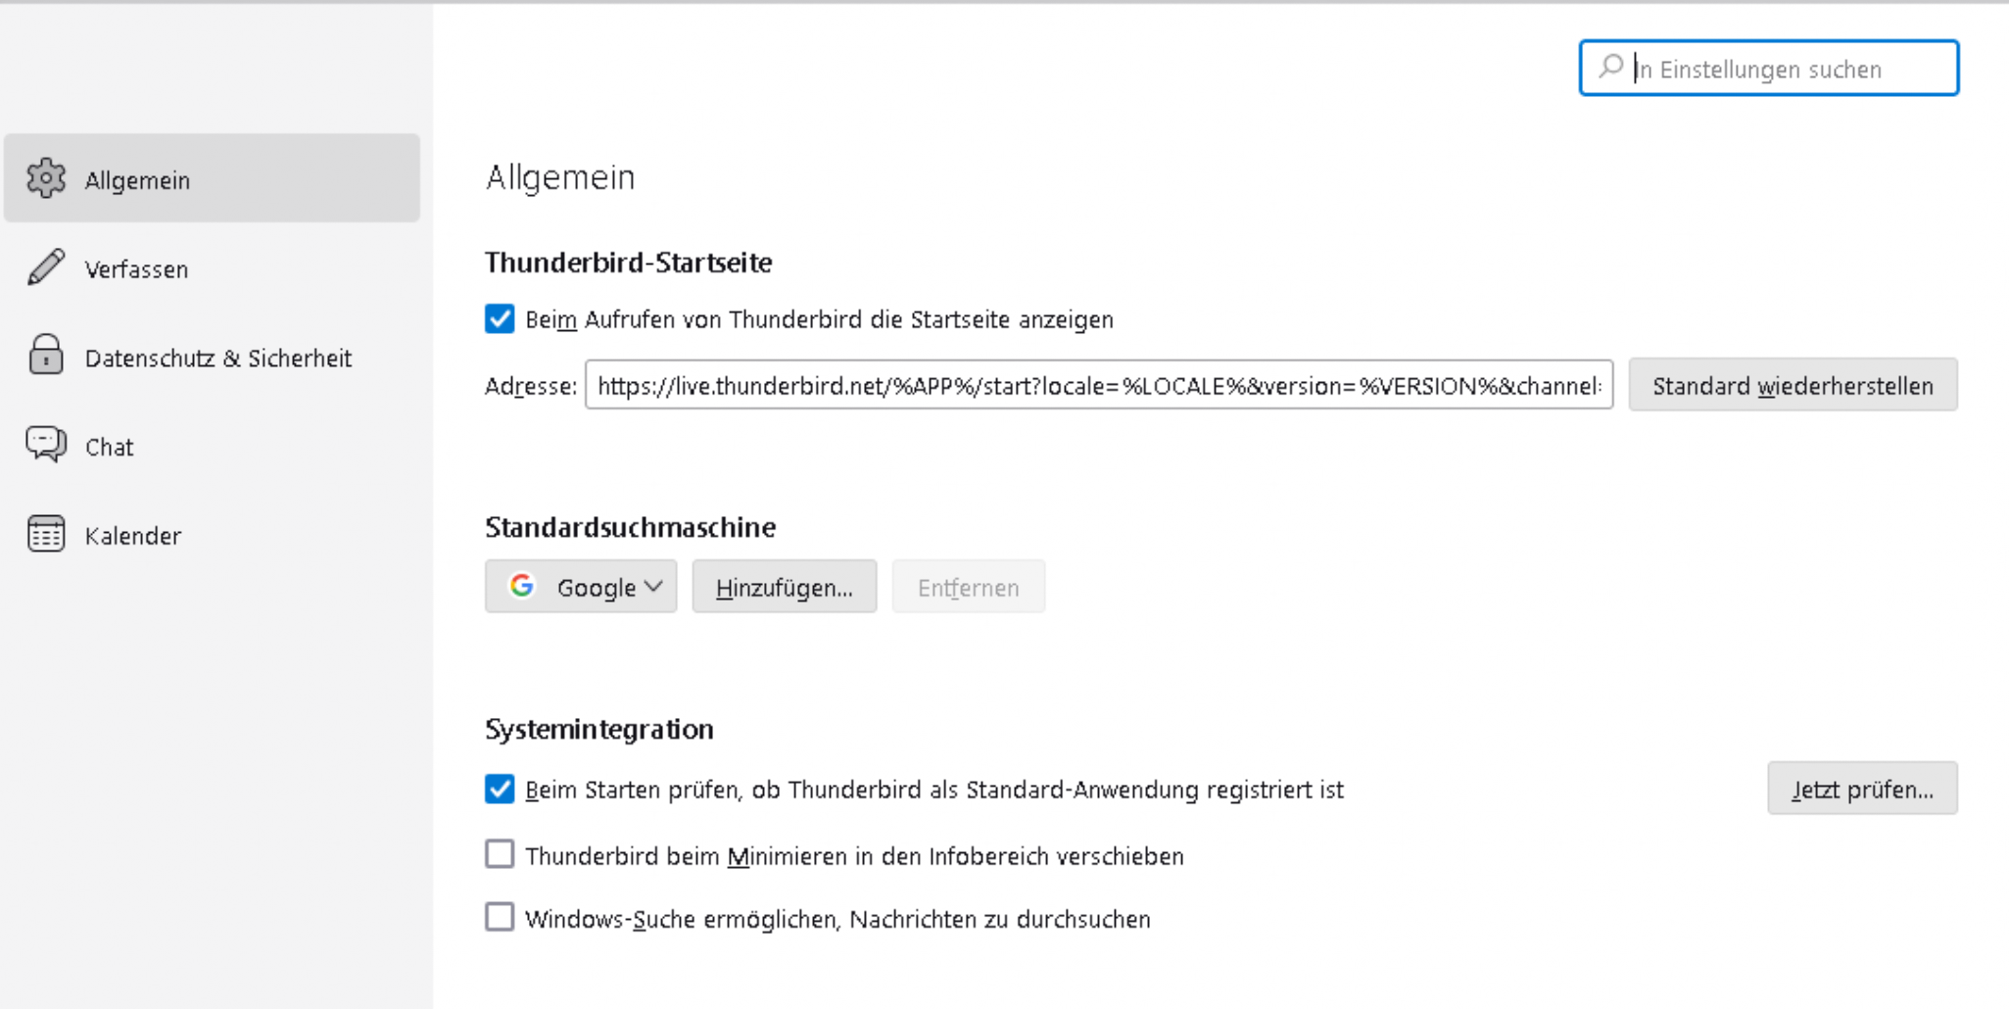Click the Jetzt prüfen... button
The height and width of the screenshot is (1009, 2009).
(1861, 789)
